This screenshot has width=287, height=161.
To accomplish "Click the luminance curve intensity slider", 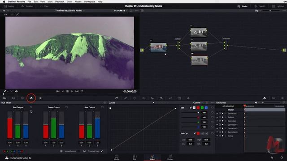I will [190, 113].
